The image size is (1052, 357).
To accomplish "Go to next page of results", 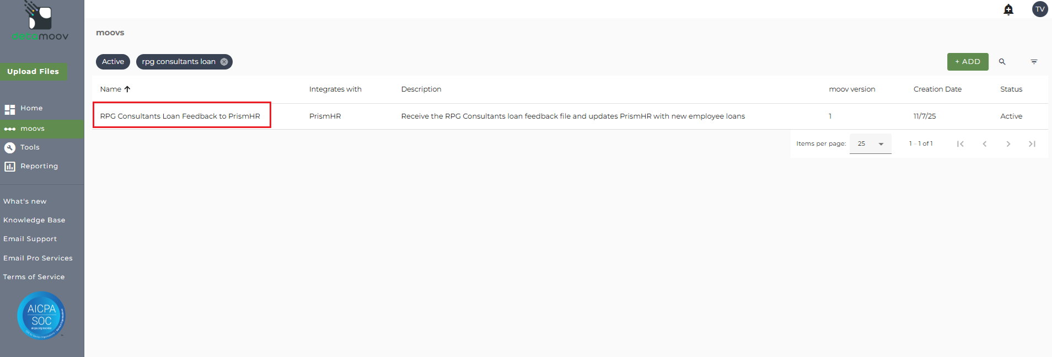I will (1008, 143).
